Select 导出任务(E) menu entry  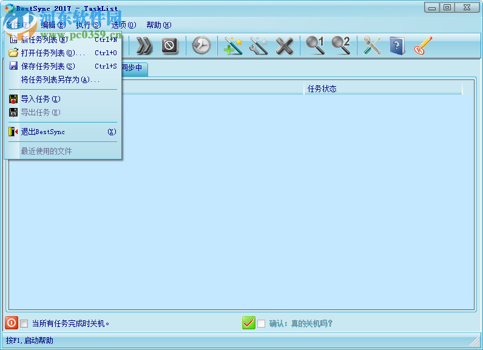click(63, 112)
